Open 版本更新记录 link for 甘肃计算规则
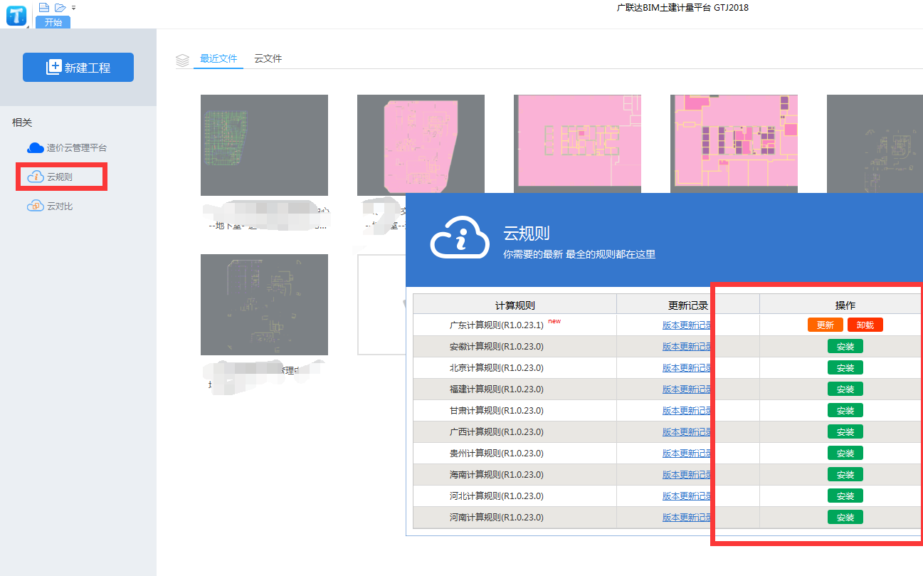Screen dimensions: 923x576 pyautogui.click(x=687, y=411)
